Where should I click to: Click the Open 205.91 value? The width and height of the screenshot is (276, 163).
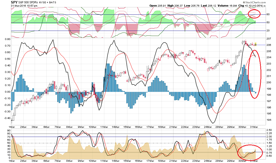[157, 6]
